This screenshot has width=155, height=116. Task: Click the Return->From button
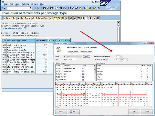[x=40, y=18]
